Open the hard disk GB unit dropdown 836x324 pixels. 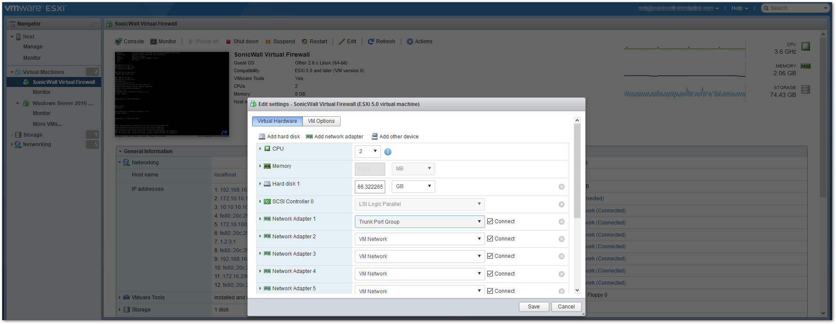point(413,186)
